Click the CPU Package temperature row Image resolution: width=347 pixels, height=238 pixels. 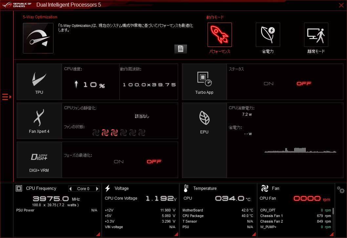click(x=218, y=216)
